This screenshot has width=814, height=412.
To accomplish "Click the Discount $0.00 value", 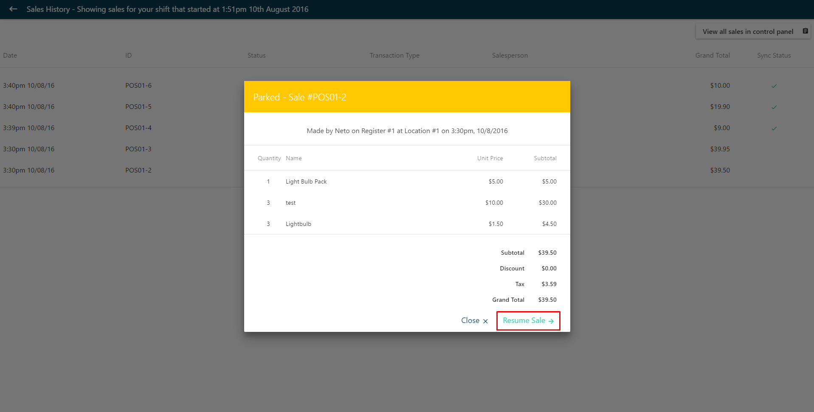I will tap(549, 268).
